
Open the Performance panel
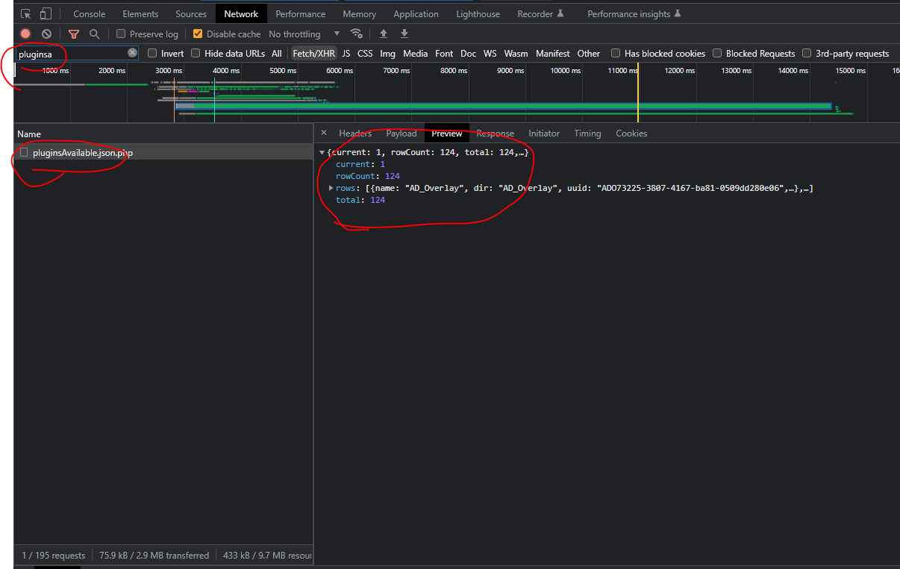(301, 13)
